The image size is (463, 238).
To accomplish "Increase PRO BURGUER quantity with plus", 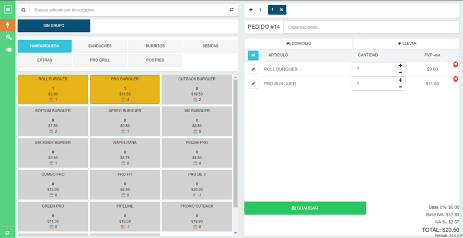I will pos(400,80).
